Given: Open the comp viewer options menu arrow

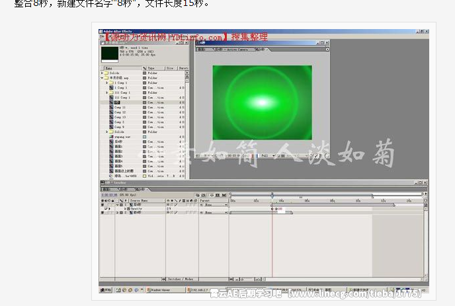Looking at the screenshot, I should tap(327, 50).
